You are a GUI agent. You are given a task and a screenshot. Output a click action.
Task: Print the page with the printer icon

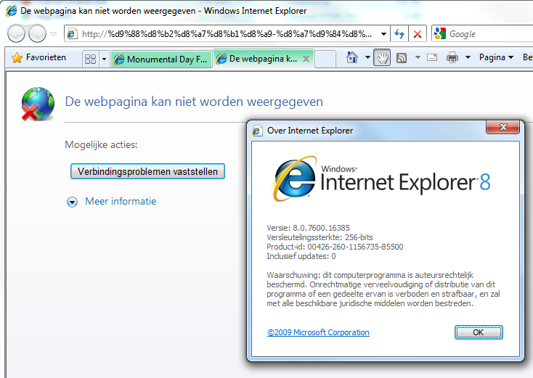tap(452, 57)
